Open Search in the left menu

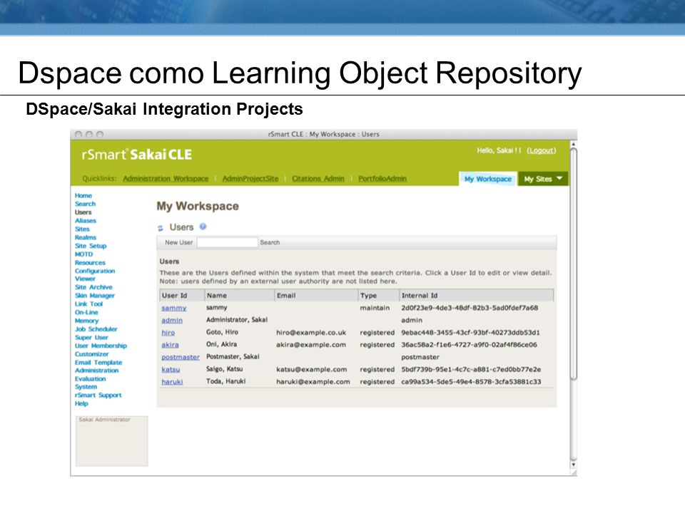(x=85, y=204)
